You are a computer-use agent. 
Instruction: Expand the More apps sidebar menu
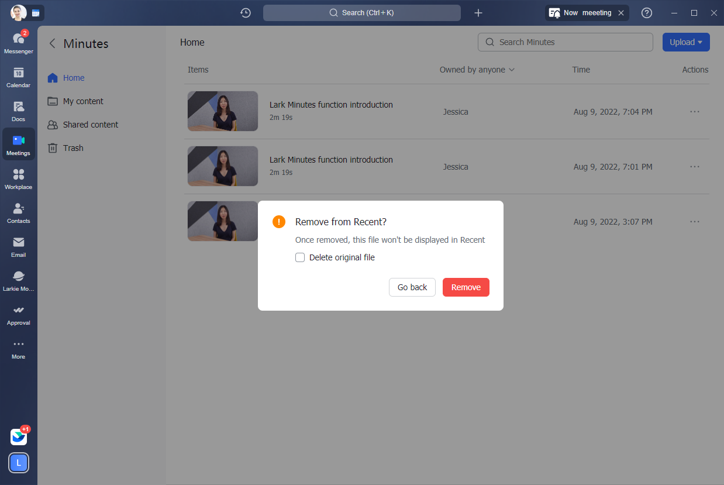19,348
